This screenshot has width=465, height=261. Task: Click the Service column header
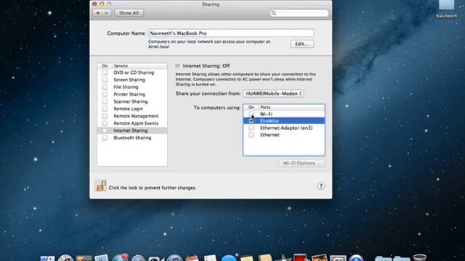click(x=139, y=66)
